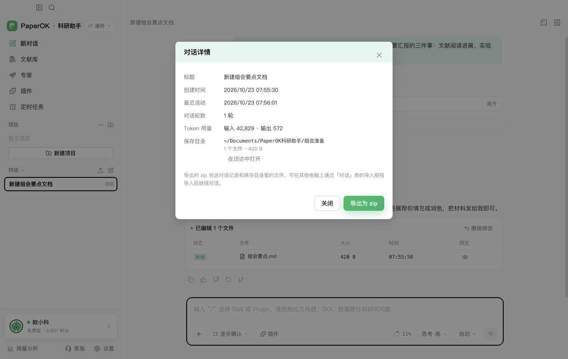Screen dimensions: 568x359
Task: Select the 新建组会要点文档 conversation
Action: click(61, 184)
